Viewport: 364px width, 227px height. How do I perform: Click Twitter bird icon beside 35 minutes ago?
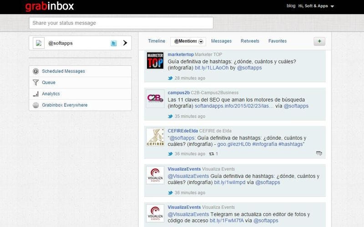pyautogui.click(x=170, y=116)
